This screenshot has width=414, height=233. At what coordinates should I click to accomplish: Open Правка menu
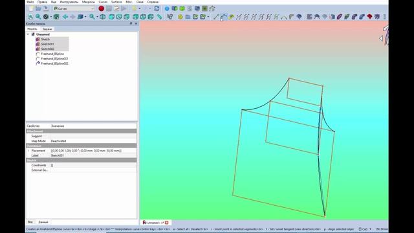pyautogui.click(x=42, y=2)
